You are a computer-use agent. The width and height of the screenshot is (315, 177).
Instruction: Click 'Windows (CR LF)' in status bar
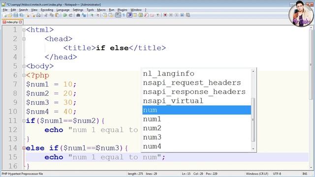pos(257,174)
